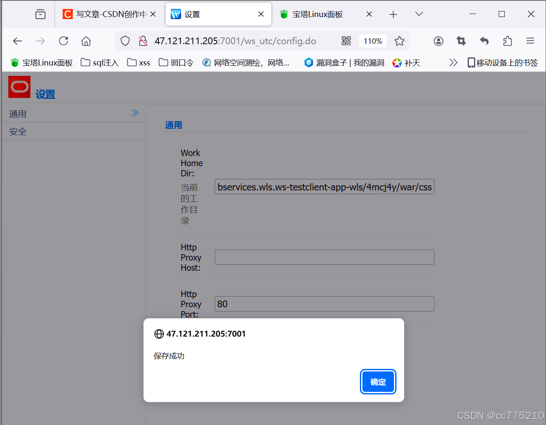Open the 移动设备上的书签 folder
The image size is (546, 425).
(503, 63)
